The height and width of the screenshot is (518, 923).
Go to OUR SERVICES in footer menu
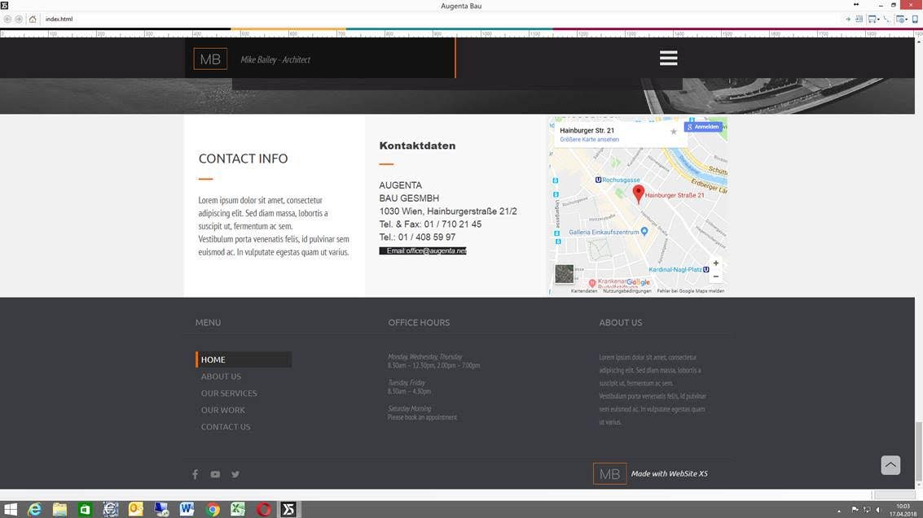(229, 394)
